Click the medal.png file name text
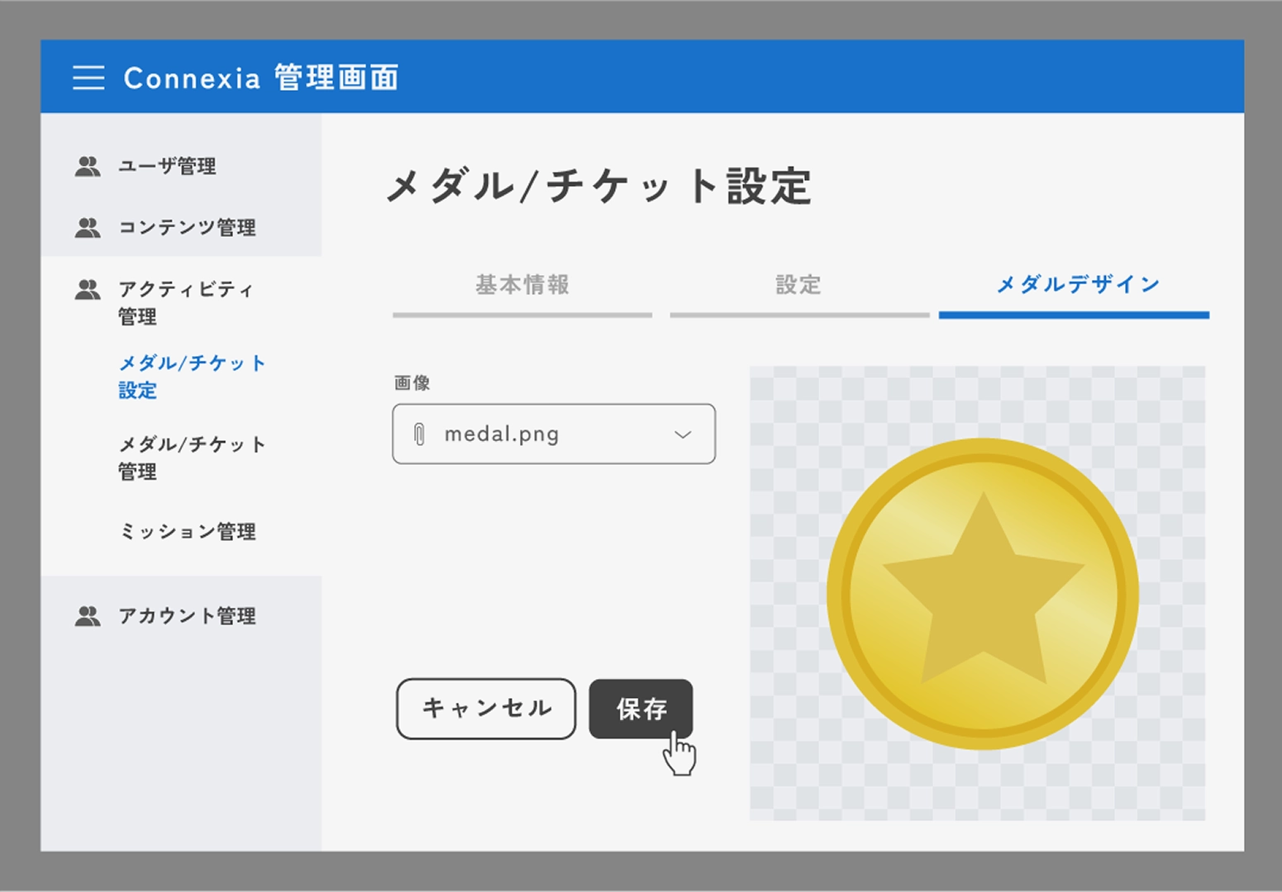The height and width of the screenshot is (892, 1282). click(x=502, y=434)
